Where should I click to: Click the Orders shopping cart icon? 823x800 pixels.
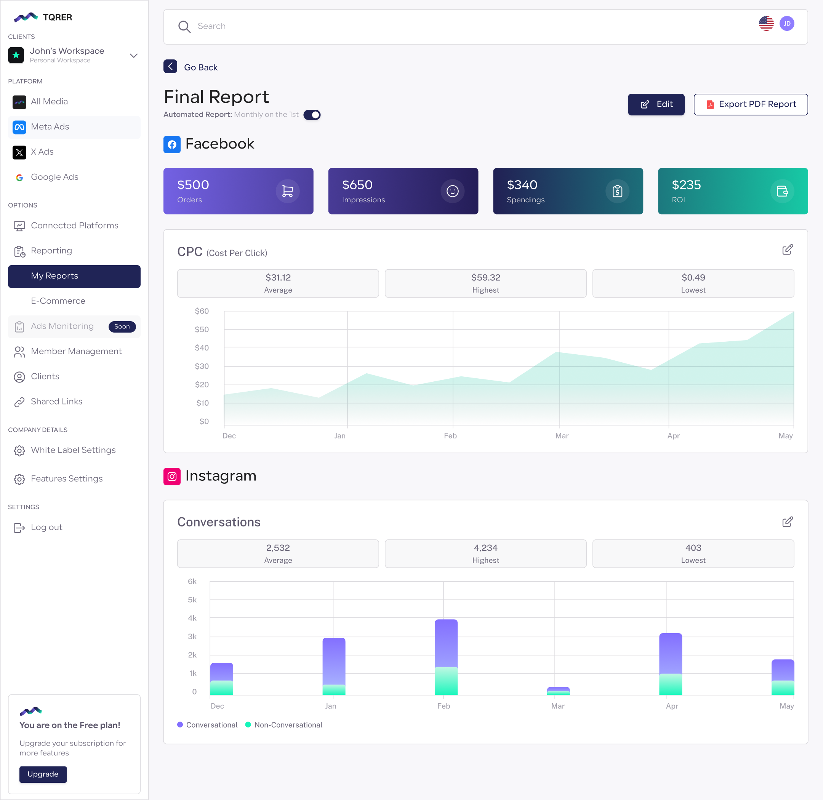point(288,192)
